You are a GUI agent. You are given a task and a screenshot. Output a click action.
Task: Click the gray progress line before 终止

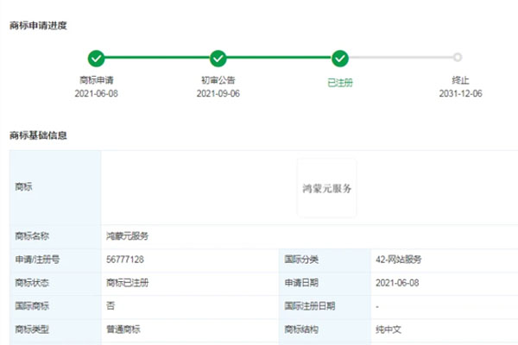pyautogui.click(x=399, y=59)
